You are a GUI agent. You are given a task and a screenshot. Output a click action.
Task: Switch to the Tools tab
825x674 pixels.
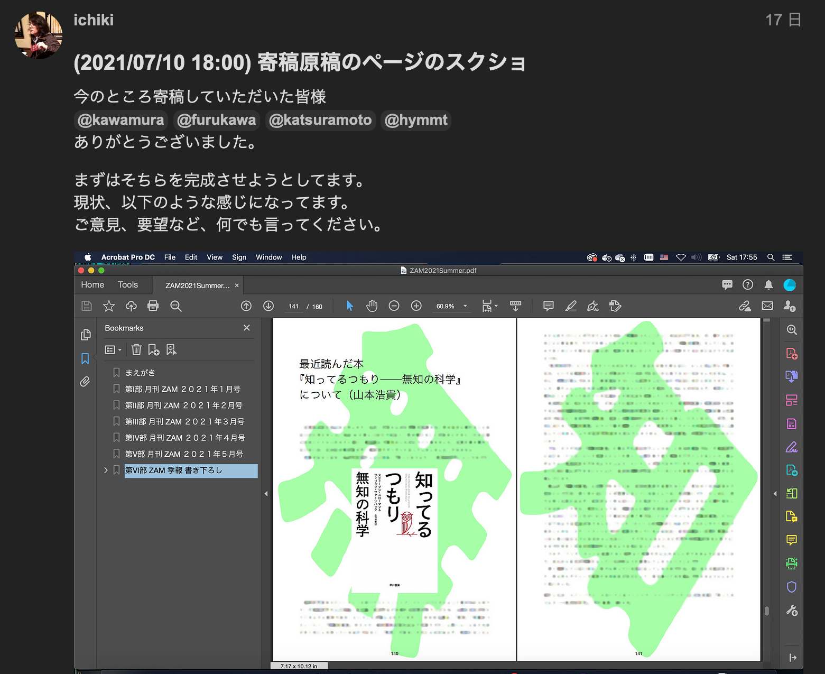(128, 284)
